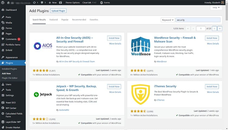The height and width of the screenshot is (130, 228).
Task: Open the updates icon in admin bar
Action: (34, 2)
